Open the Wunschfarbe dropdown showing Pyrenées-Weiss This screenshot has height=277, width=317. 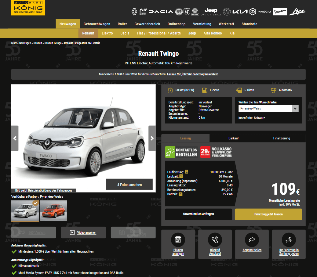point(268,108)
